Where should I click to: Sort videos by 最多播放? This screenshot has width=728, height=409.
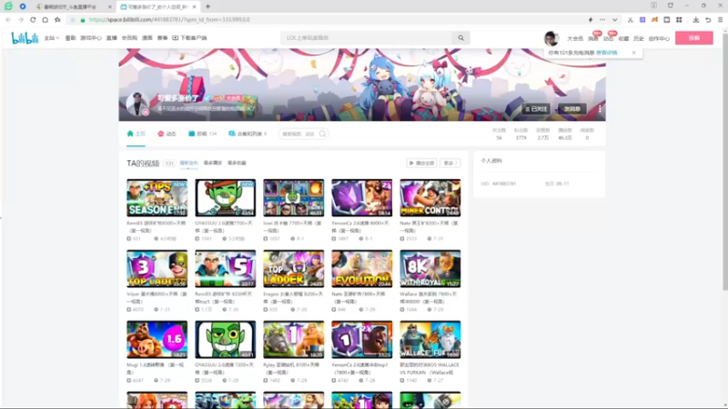pos(213,164)
